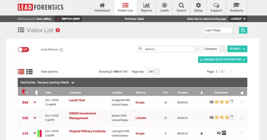The width and height of the screenshot is (267, 140).
Task: Select the Visitor List tab
Action: point(125,8)
